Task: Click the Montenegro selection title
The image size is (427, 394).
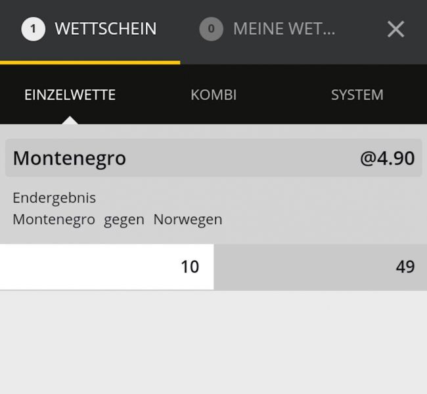Action: (x=69, y=159)
